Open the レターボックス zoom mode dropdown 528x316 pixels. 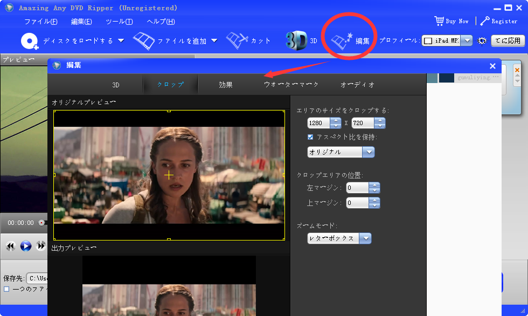pyautogui.click(x=339, y=238)
